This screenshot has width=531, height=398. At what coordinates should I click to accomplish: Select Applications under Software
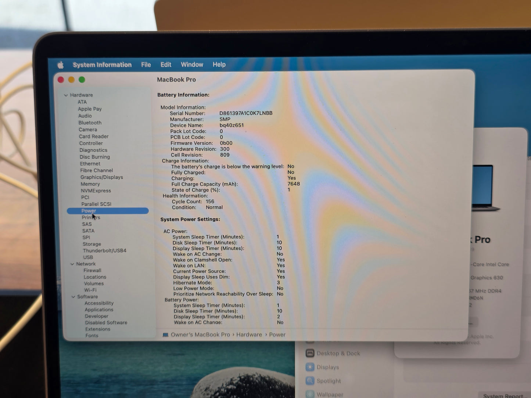click(99, 310)
